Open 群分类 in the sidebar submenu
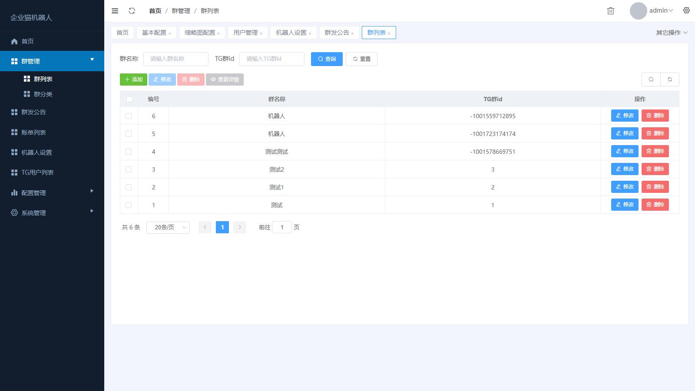Image resolution: width=695 pixels, height=391 pixels. coord(43,94)
